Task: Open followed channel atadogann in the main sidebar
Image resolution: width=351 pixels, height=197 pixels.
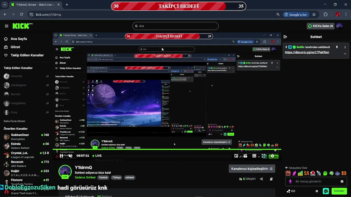Action: [26, 85]
